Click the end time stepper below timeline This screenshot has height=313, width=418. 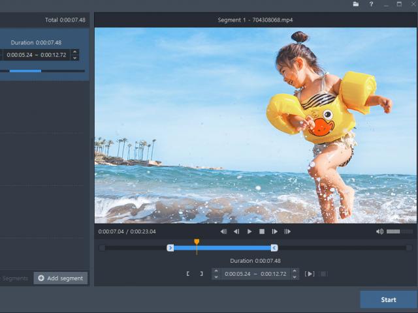coord(295,274)
